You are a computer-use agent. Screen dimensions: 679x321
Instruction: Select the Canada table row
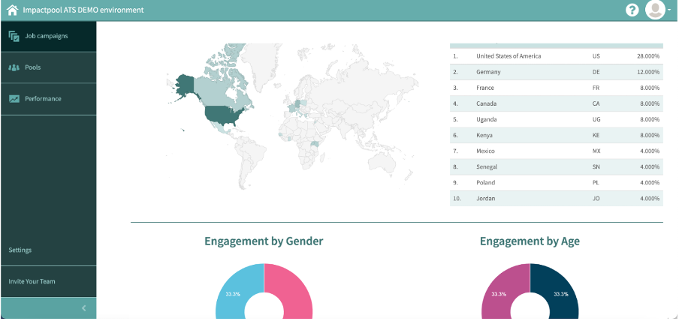coord(557,103)
